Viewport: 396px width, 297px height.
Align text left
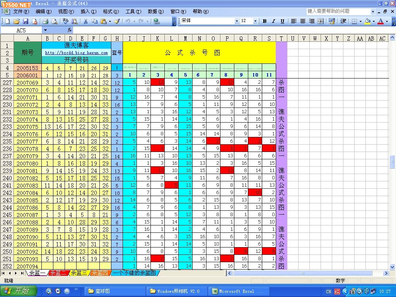[x=294, y=21]
